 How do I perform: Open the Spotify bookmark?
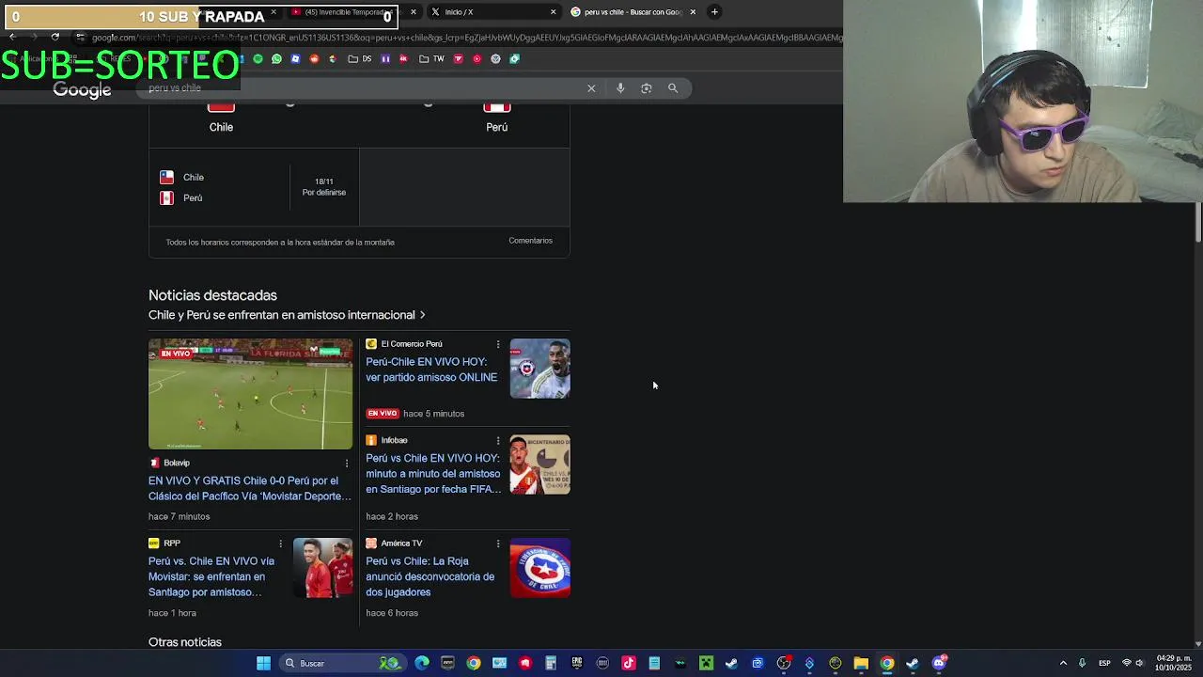click(x=258, y=58)
